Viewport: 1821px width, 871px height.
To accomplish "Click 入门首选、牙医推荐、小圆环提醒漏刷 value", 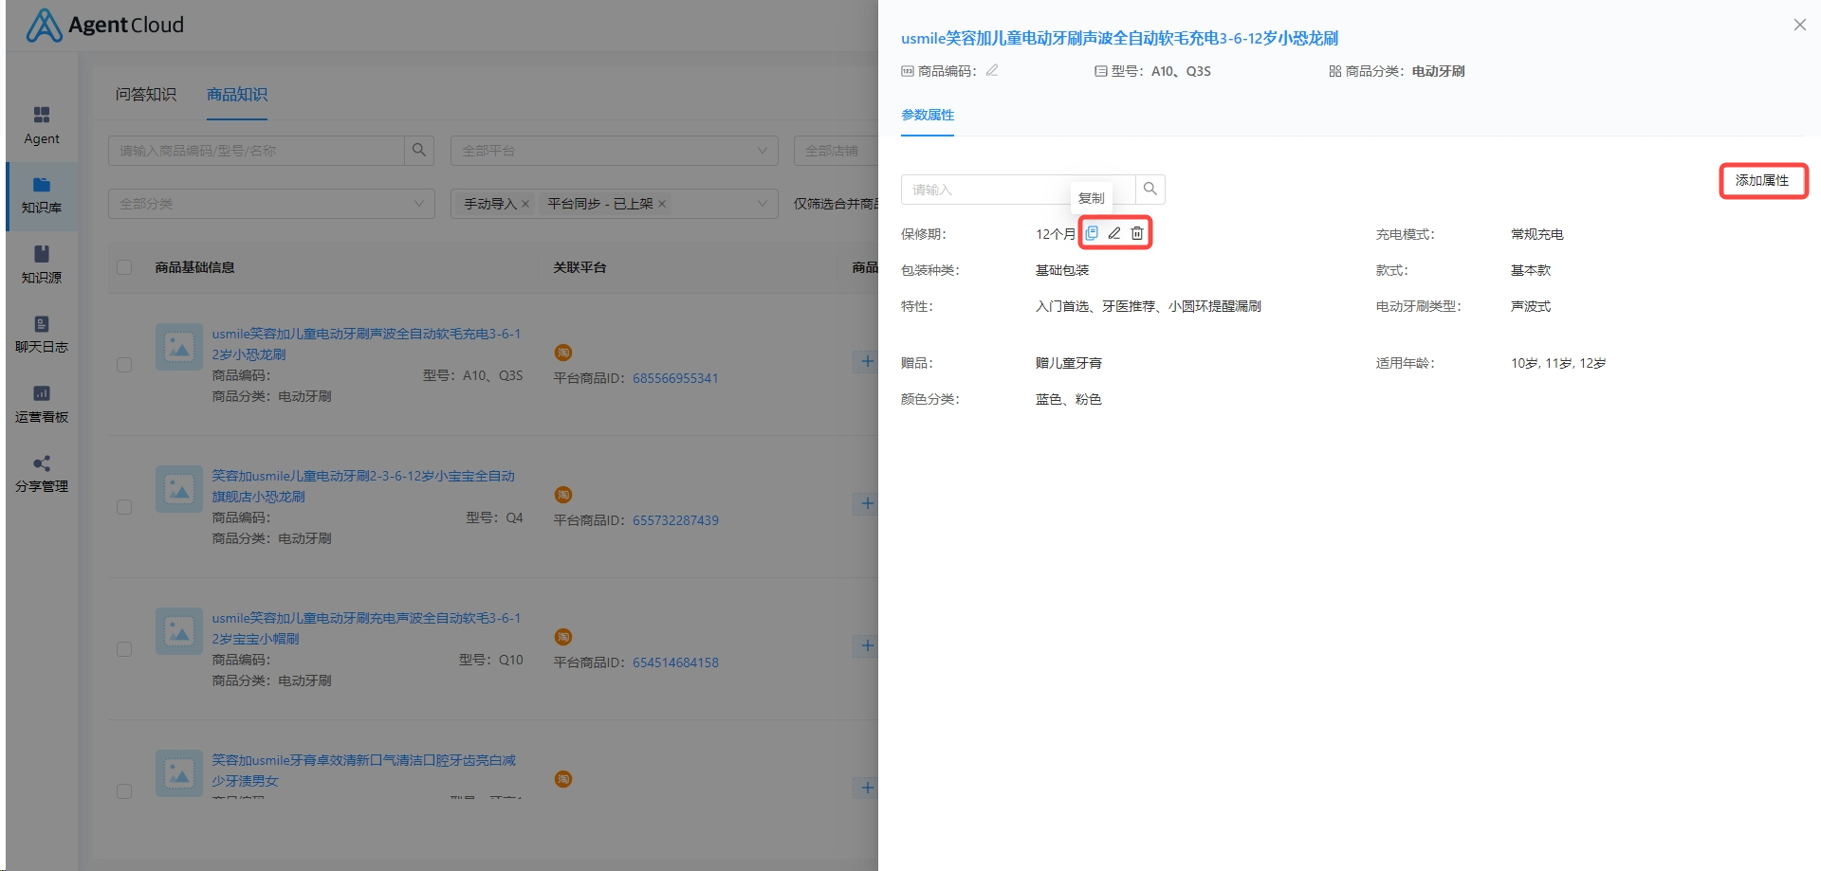I will click(1149, 306).
